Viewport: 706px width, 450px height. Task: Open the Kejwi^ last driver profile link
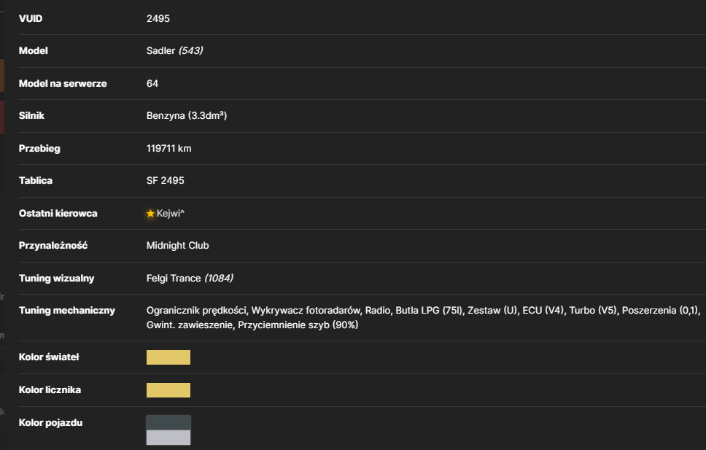pyautogui.click(x=171, y=214)
